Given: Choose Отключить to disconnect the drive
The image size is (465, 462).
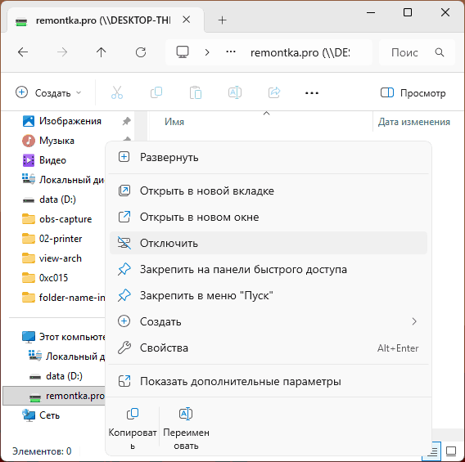Looking at the screenshot, I should coord(269,243).
